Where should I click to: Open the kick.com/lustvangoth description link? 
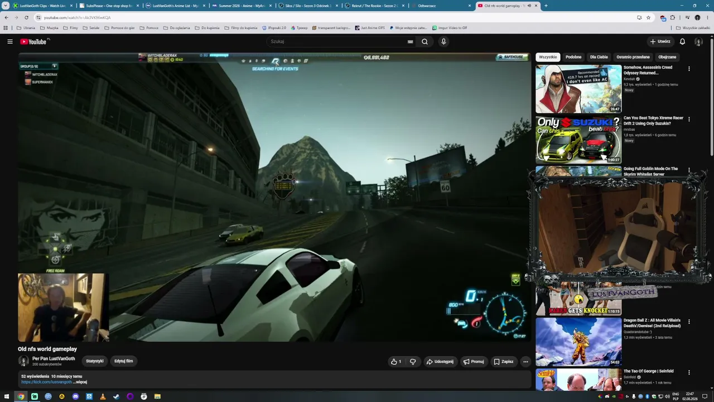click(47, 382)
